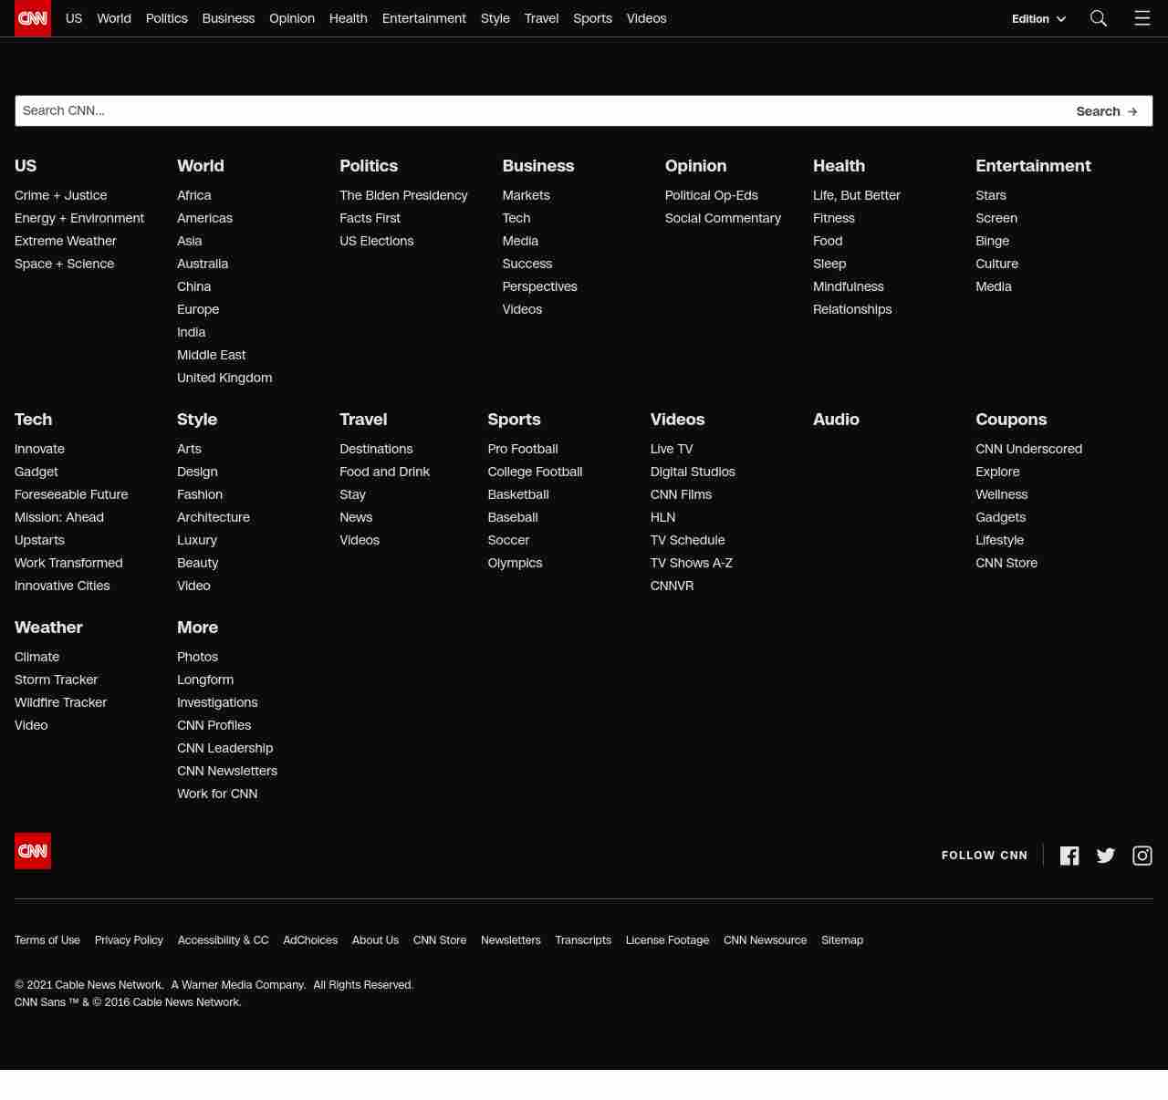Open CNN's Twitter page icon

[x=1106, y=856]
